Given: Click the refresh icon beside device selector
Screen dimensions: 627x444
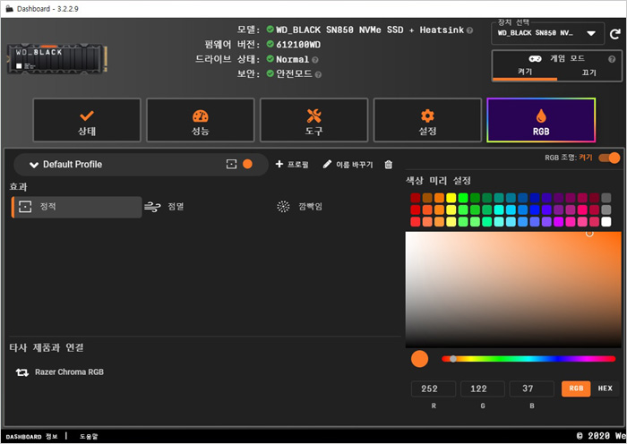Looking at the screenshot, I should pyautogui.click(x=615, y=34).
